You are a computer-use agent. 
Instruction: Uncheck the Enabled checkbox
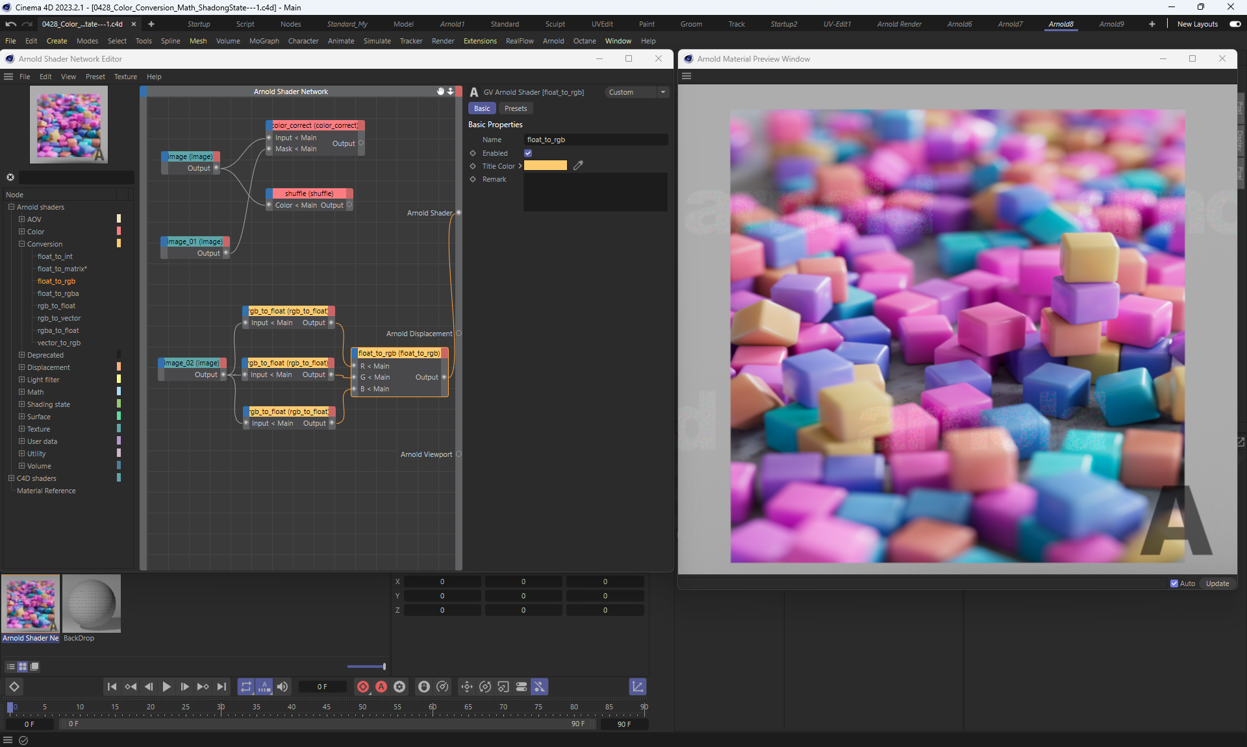tap(528, 153)
